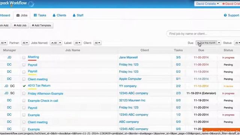
Task: Open client YY company
Action: click(x=127, y=86)
